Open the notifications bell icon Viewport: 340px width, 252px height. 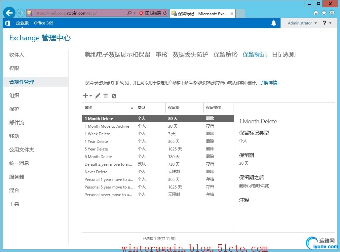274,23
